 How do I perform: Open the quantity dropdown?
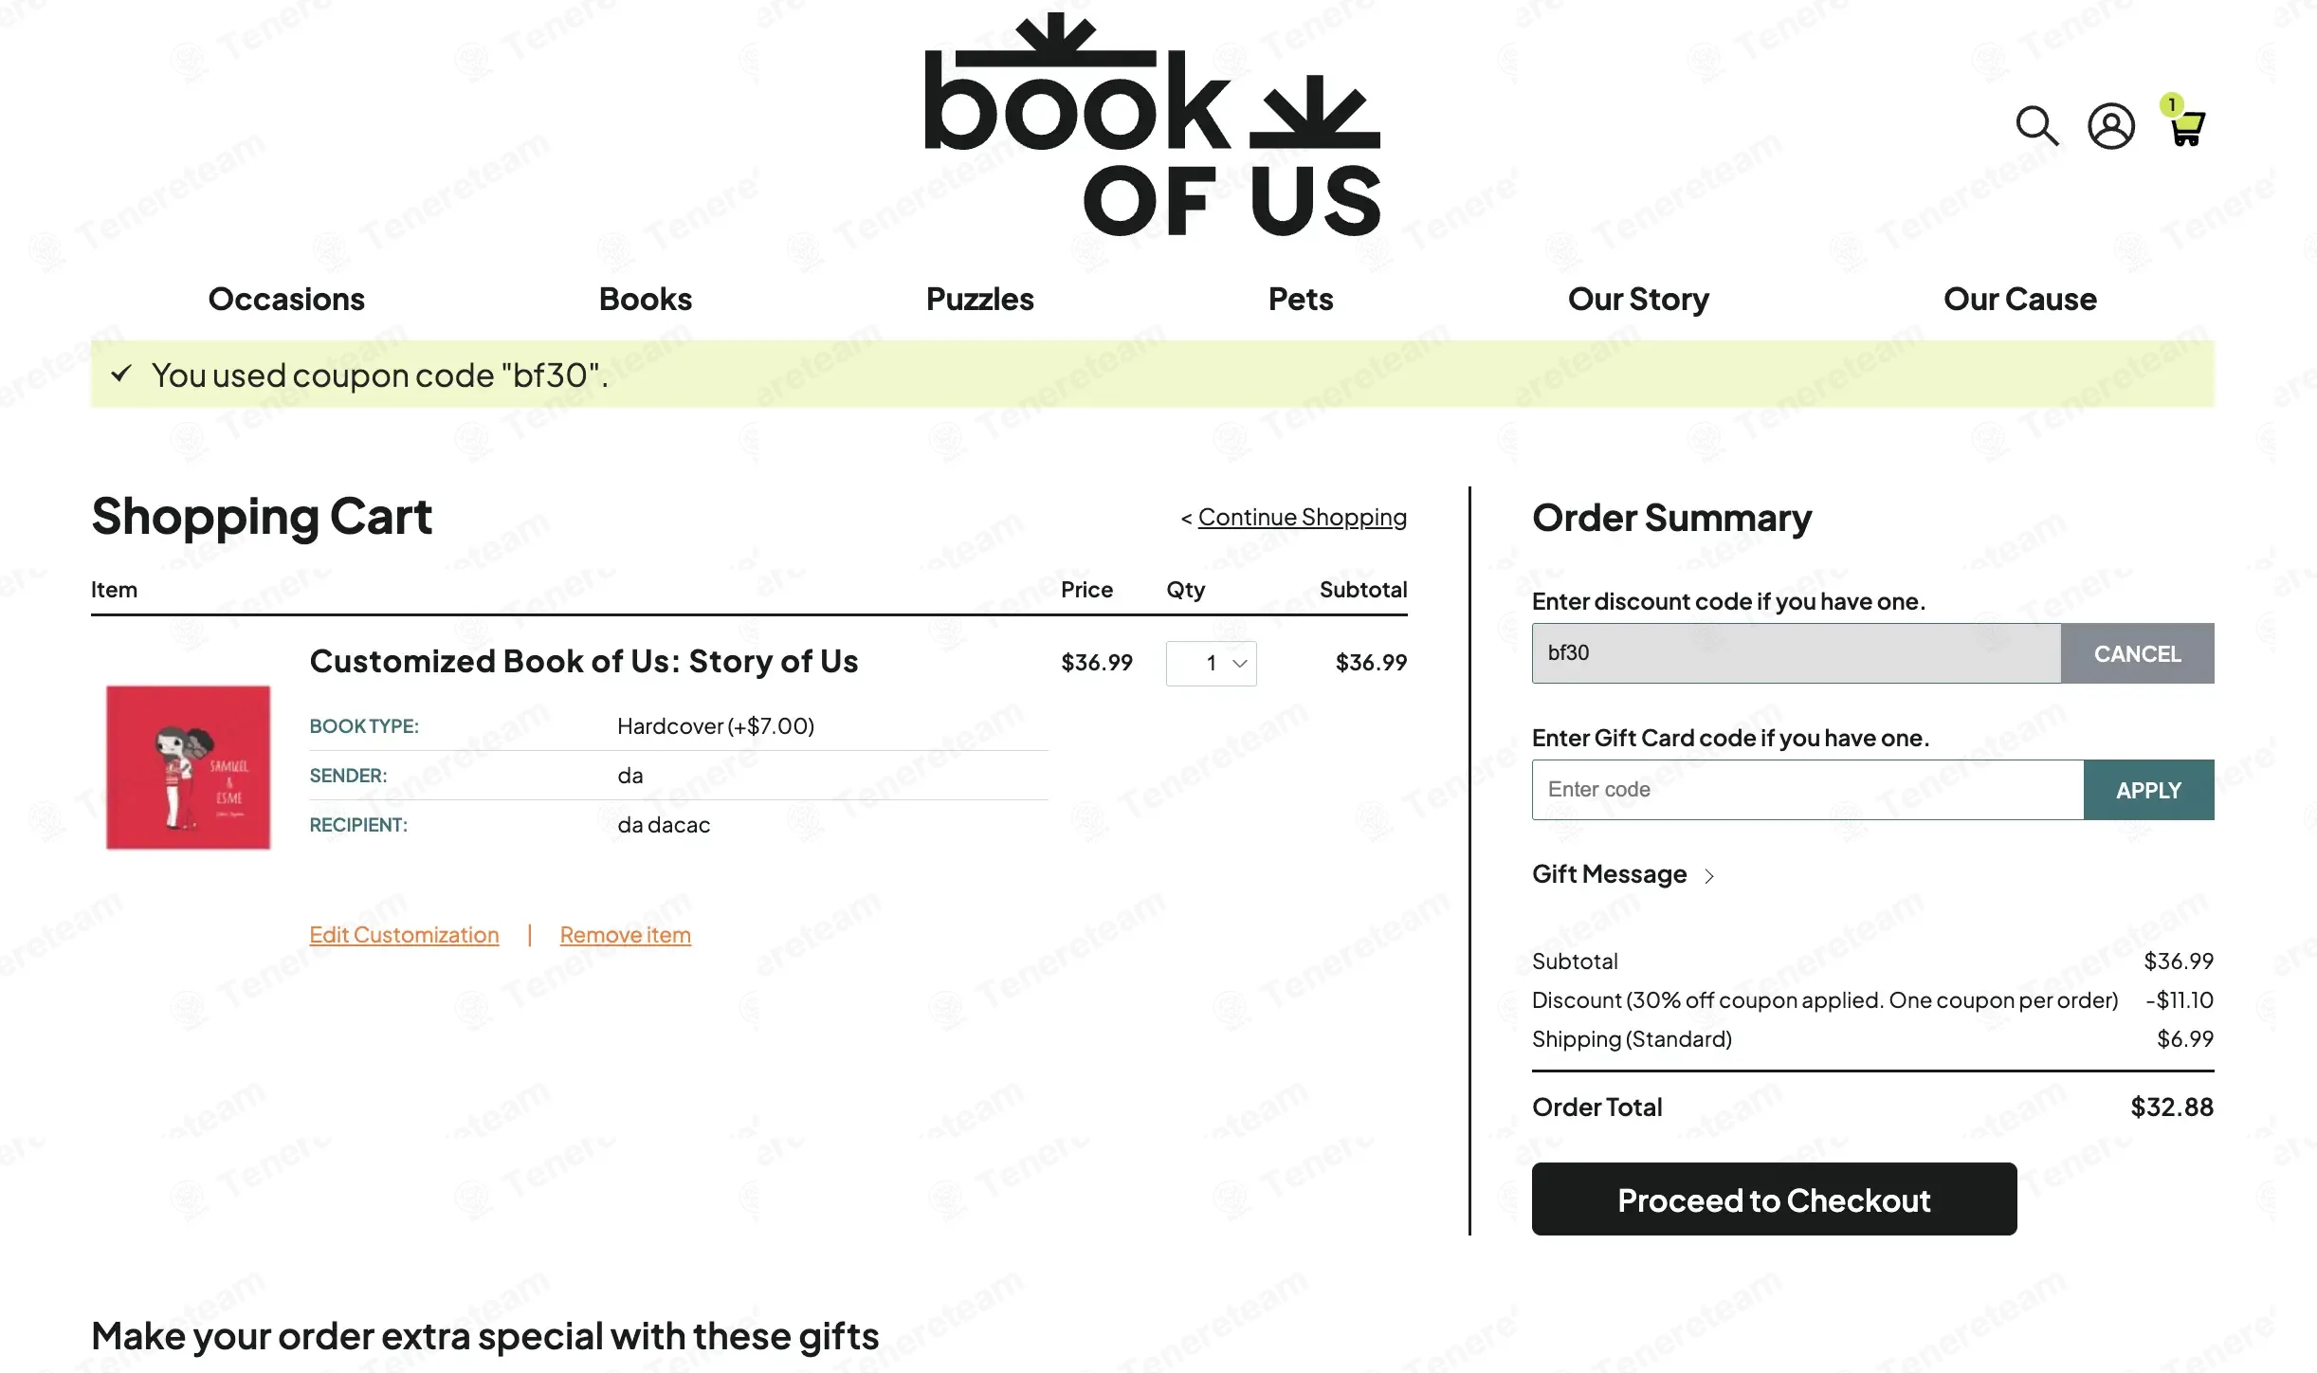point(1211,664)
